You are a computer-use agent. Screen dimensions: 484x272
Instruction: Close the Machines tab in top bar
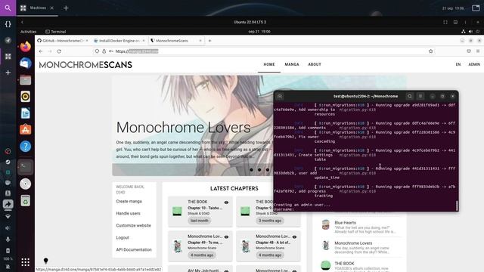pyautogui.click(x=52, y=8)
